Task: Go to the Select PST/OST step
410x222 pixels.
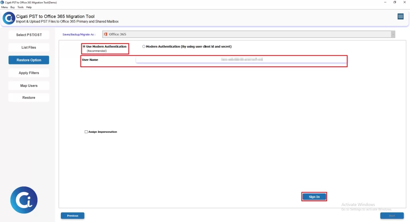Action: point(29,35)
